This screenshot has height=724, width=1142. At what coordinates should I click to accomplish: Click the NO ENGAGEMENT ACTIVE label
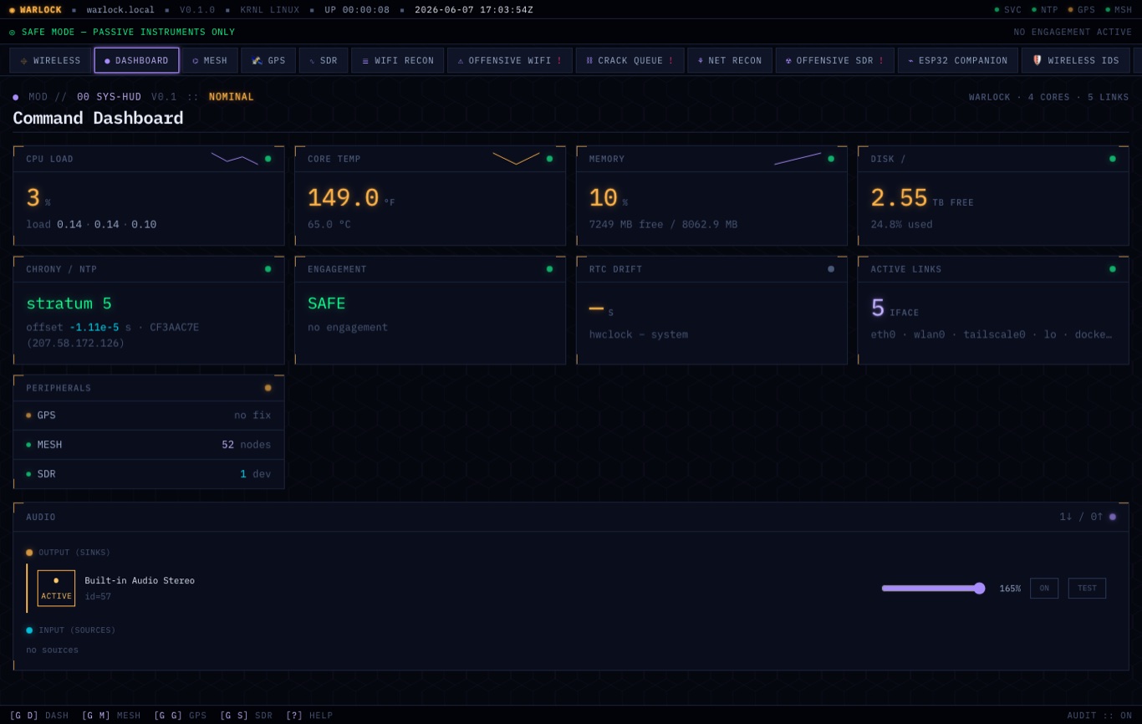[1073, 32]
